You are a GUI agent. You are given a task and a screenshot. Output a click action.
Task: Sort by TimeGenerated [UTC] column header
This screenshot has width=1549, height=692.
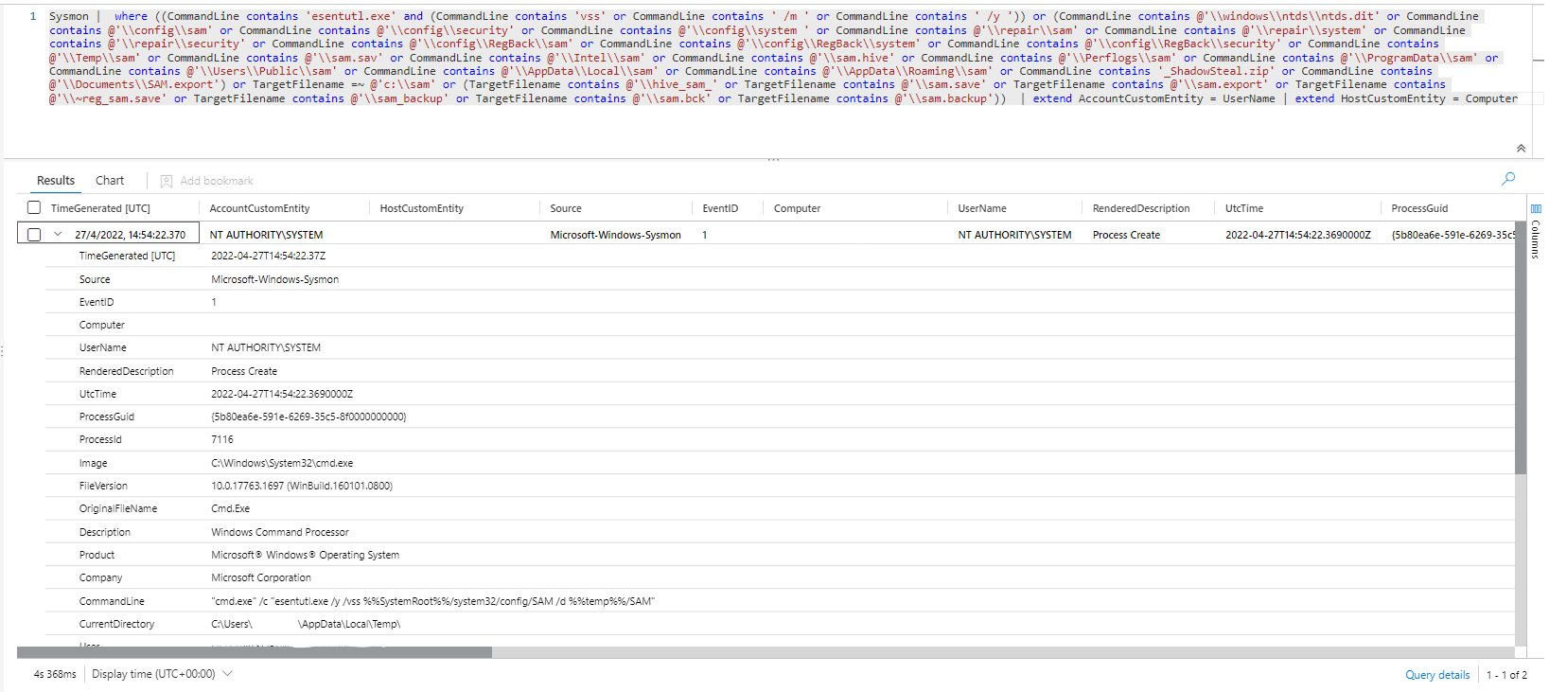tap(100, 208)
